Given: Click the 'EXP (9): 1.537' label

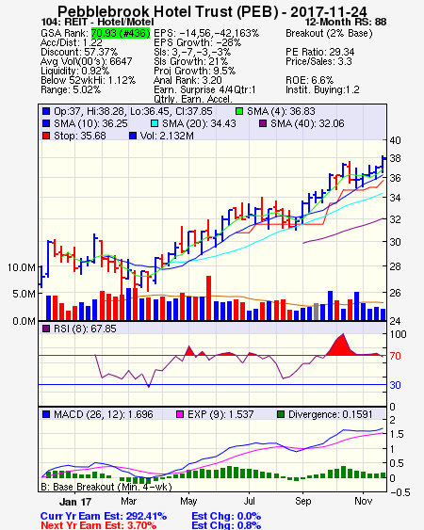Looking at the screenshot, I should pos(220,414).
